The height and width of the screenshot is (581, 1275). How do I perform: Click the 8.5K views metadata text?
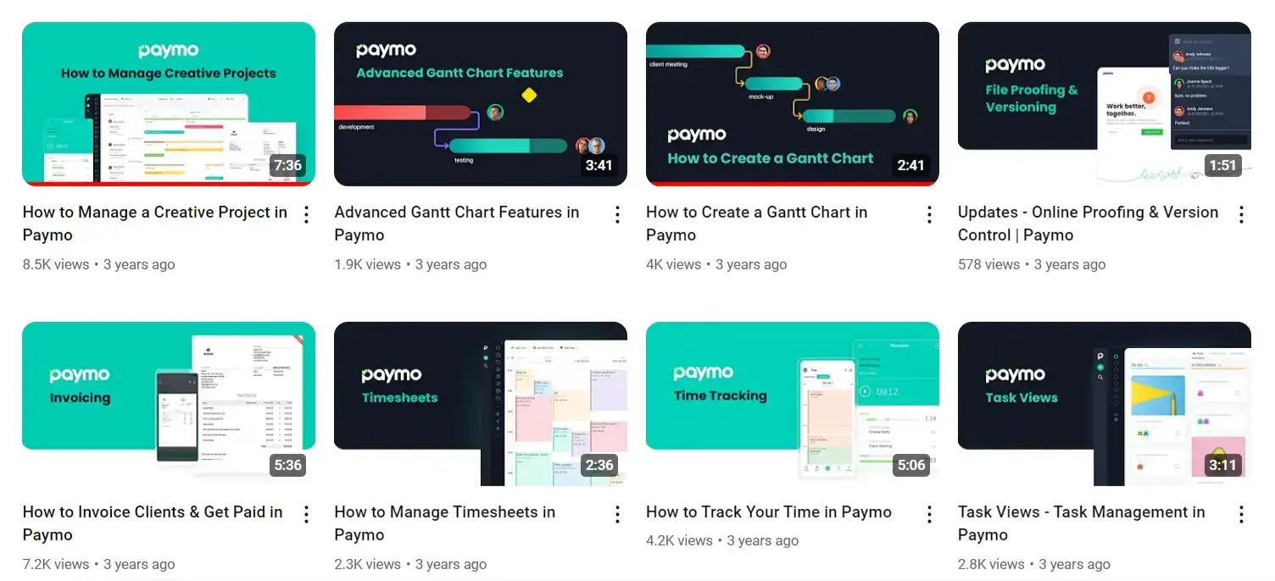coord(56,264)
